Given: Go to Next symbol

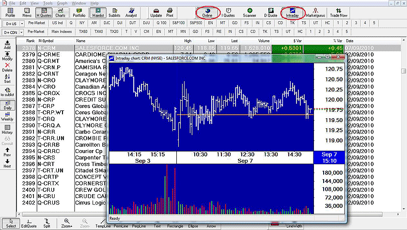Looking at the screenshot, I should tap(7, 163).
